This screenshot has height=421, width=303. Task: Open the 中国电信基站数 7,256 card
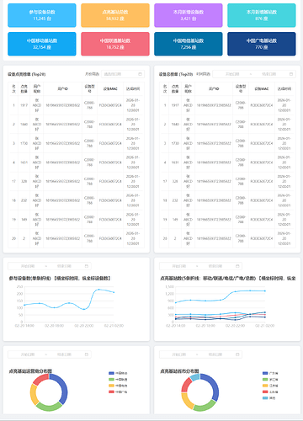coord(189,44)
